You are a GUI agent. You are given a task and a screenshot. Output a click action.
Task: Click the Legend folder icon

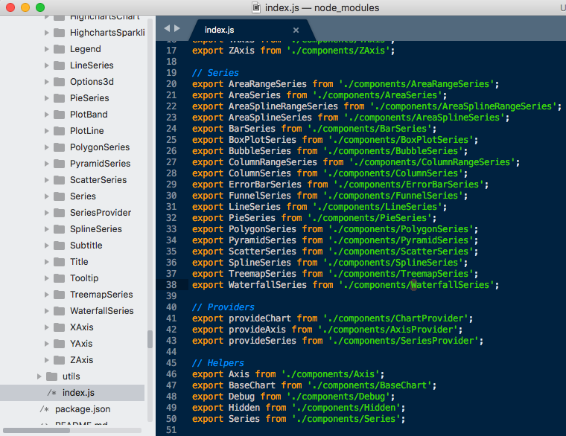[x=59, y=49]
